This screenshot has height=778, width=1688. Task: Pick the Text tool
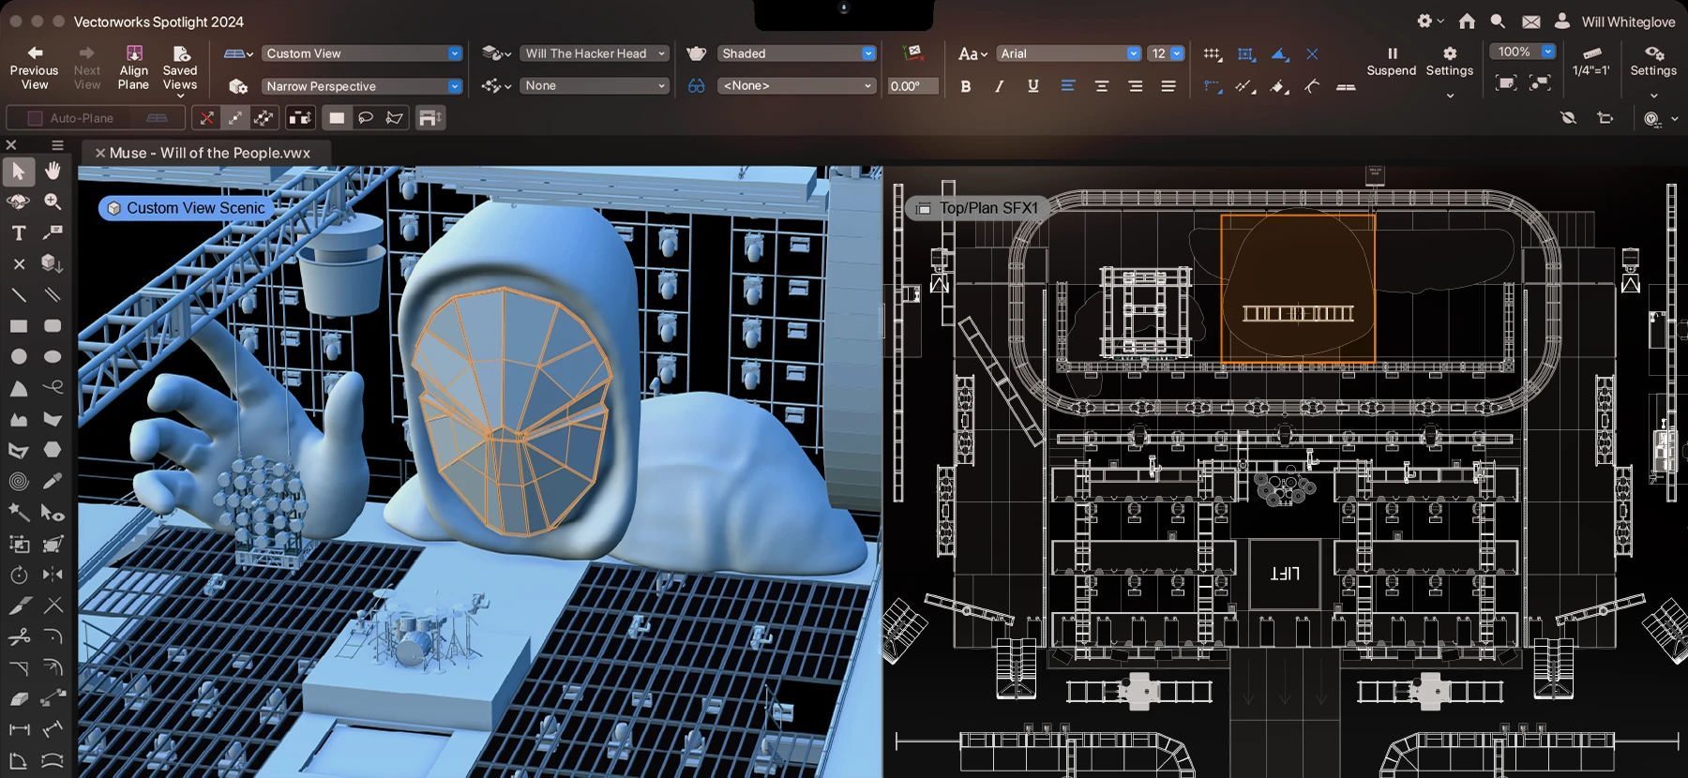tap(19, 232)
